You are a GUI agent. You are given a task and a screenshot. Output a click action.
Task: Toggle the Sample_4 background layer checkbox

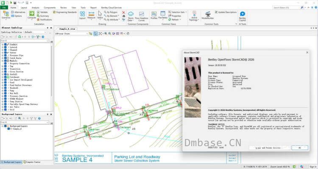coord(9,128)
